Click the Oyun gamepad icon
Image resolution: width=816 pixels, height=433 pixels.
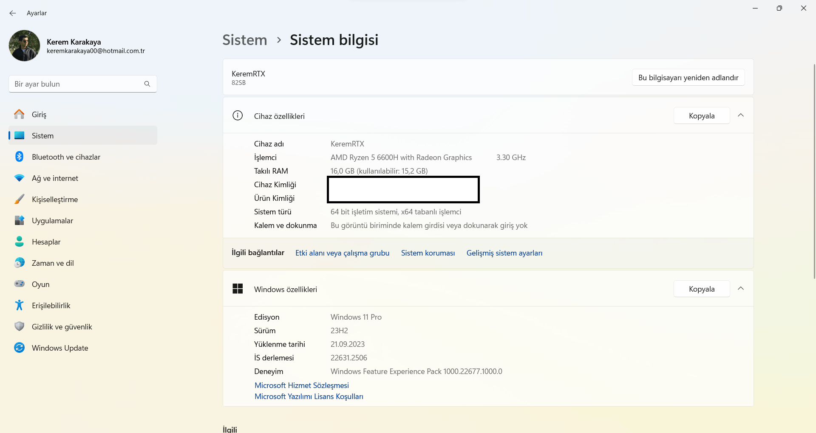coord(19,284)
